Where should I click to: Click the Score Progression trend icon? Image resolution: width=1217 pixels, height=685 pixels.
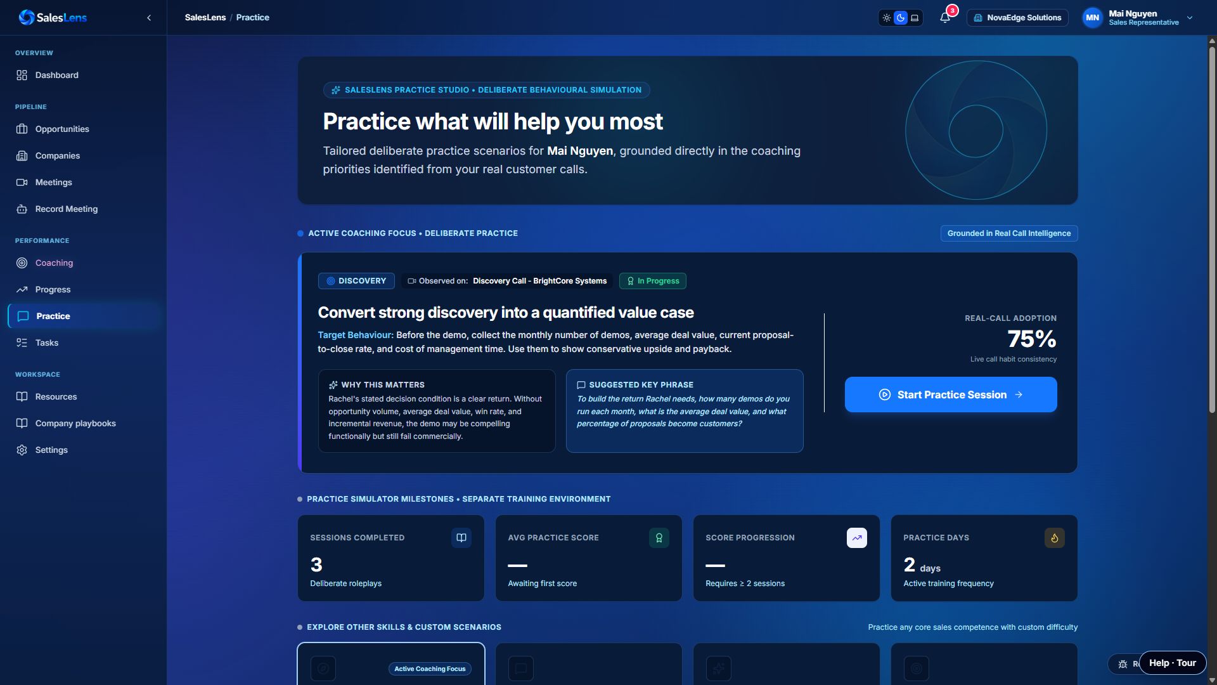[857, 538]
